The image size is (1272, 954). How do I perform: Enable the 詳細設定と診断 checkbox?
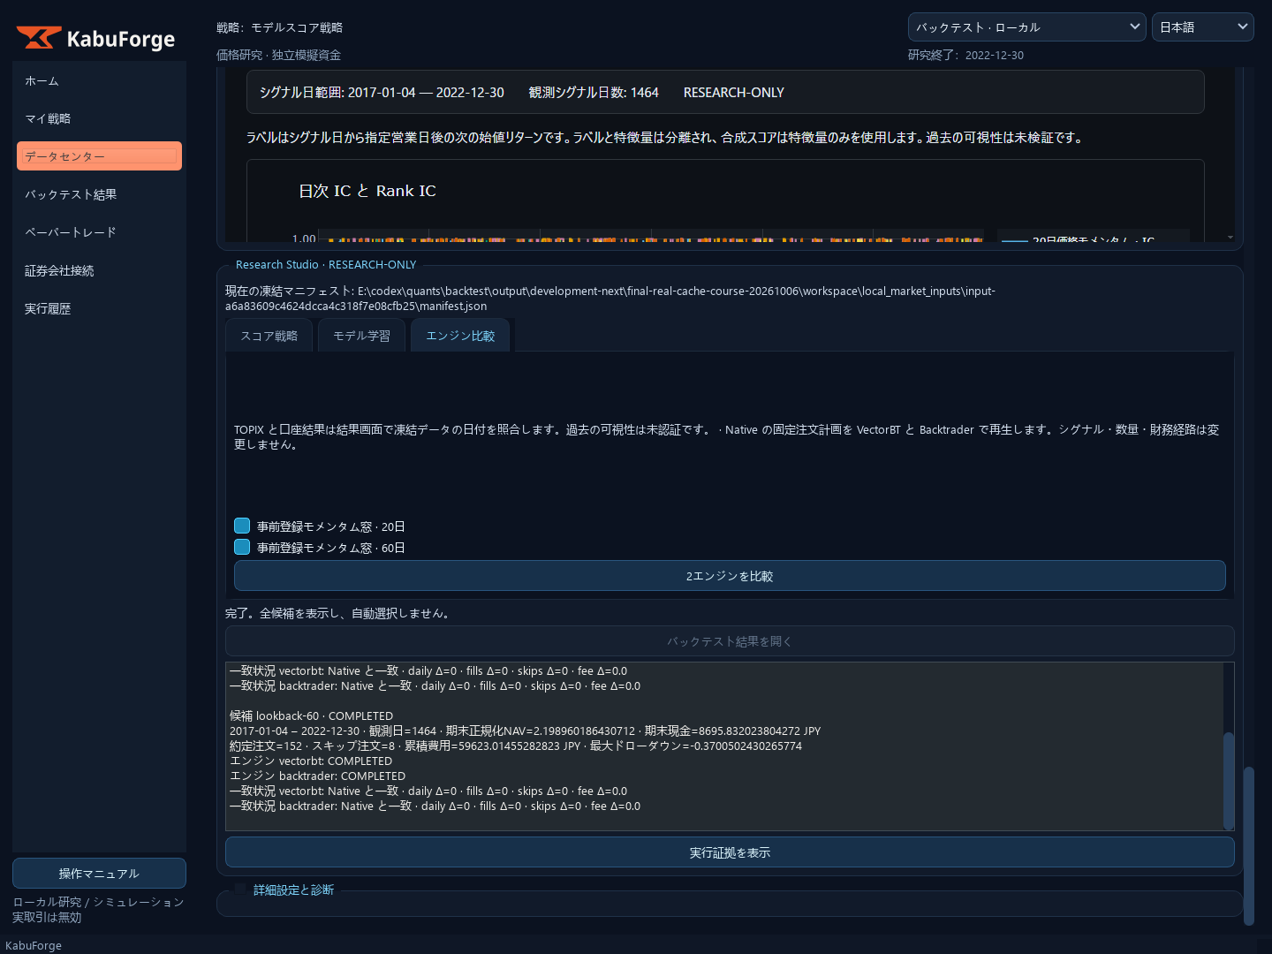pyautogui.click(x=240, y=890)
